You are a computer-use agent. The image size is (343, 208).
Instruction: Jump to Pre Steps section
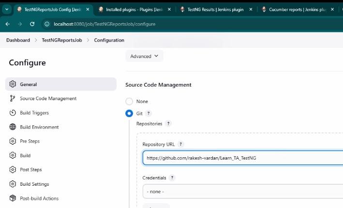61,141
